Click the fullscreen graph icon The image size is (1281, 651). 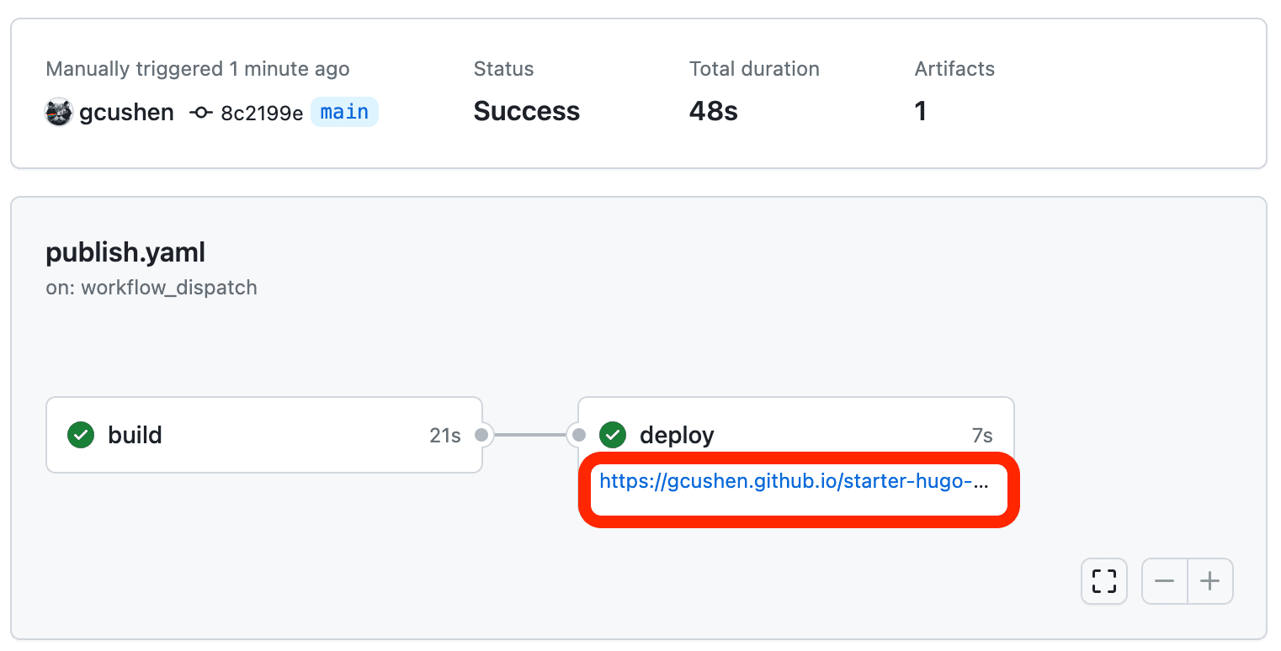(x=1103, y=581)
